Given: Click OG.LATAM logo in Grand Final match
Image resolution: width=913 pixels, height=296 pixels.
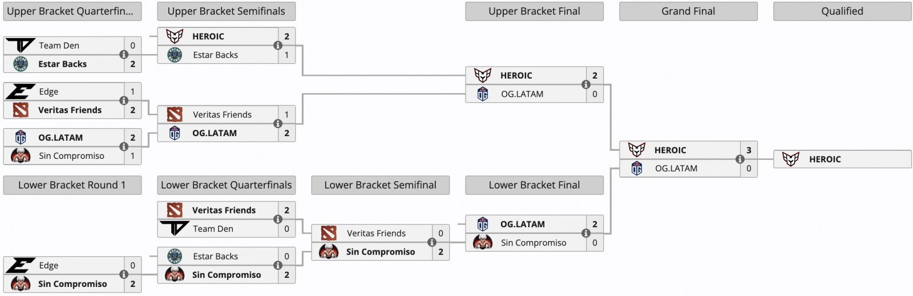Looking at the screenshot, I should click(x=637, y=168).
